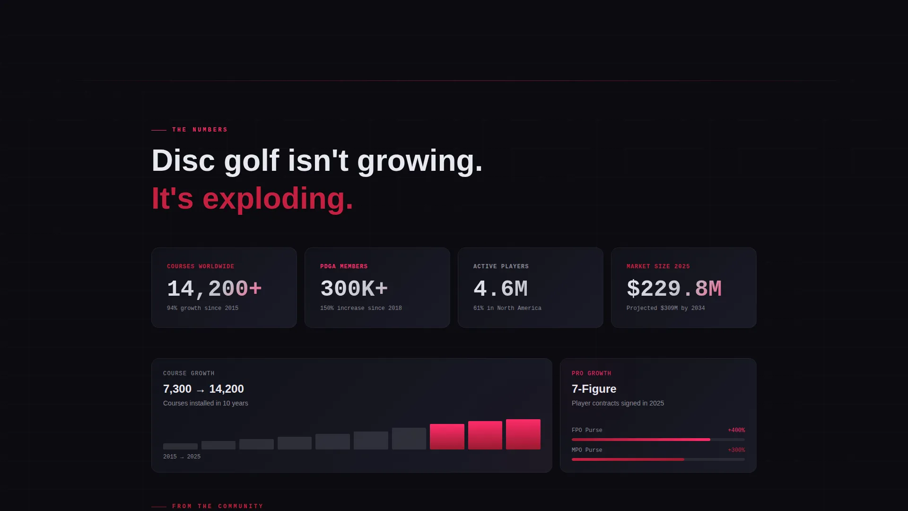The height and width of the screenshot is (511, 908).
Task: Click the 'FPO Purse' label
Action: 587,430
